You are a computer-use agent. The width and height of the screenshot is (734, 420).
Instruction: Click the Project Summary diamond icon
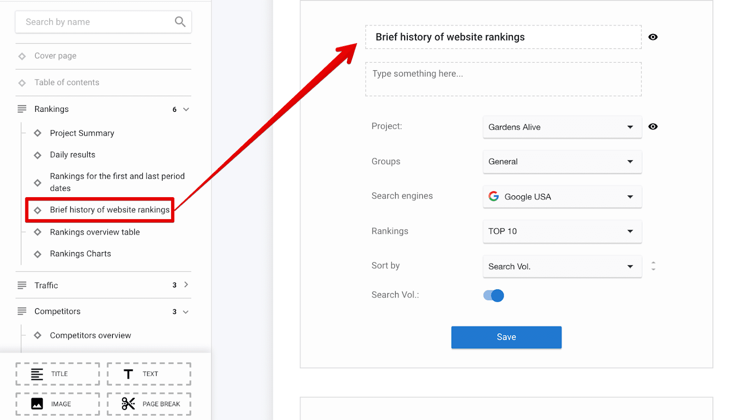pos(38,133)
